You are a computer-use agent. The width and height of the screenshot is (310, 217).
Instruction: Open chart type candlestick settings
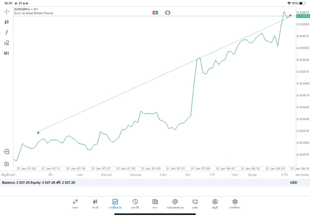pos(7,22)
